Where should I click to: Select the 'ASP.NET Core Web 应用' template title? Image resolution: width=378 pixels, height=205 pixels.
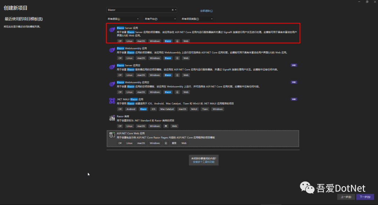tap(131, 133)
